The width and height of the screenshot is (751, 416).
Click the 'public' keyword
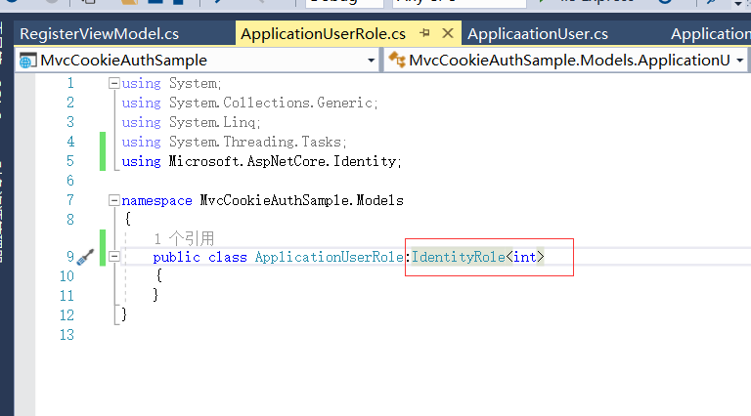coord(176,257)
